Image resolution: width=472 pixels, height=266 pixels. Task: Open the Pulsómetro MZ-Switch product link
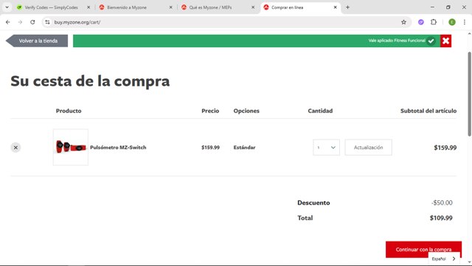tap(118, 148)
